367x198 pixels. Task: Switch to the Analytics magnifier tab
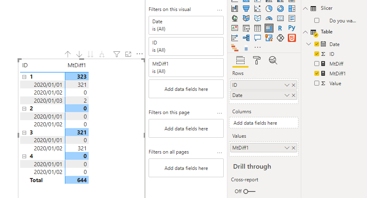click(273, 60)
